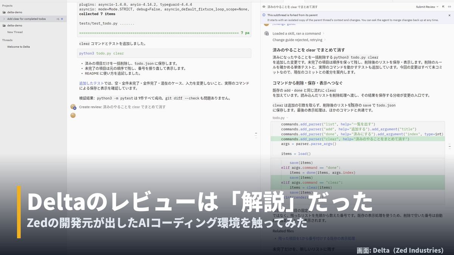Click the agent skill icon beside 'Loaded a skill'
Image resolution: width=454 pixels, height=255 pixels.
pyautogui.click(x=266, y=33)
